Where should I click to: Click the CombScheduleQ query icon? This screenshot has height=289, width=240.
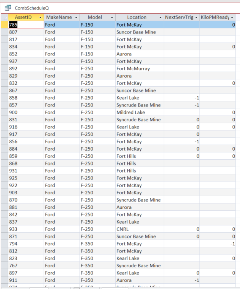coord(8,8)
